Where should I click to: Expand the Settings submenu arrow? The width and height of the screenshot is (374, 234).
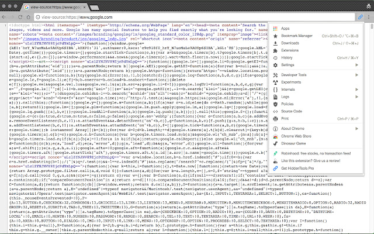[x=356, y=65]
